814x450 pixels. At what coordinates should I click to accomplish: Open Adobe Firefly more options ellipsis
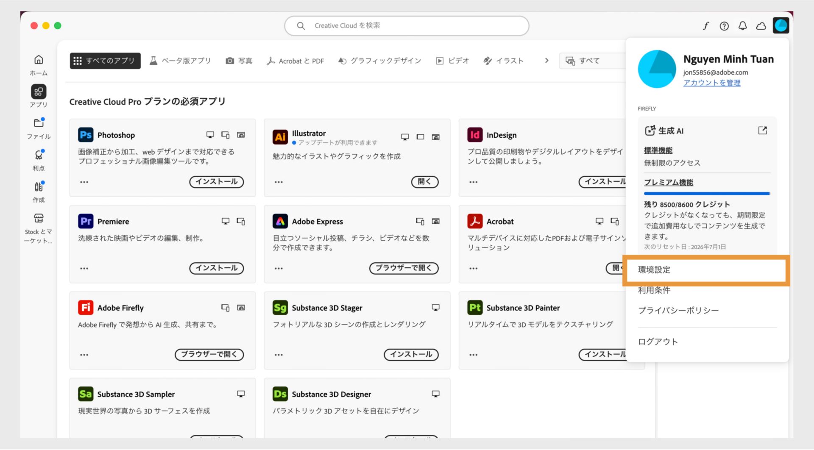pyautogui.click(x=84, y=355)
